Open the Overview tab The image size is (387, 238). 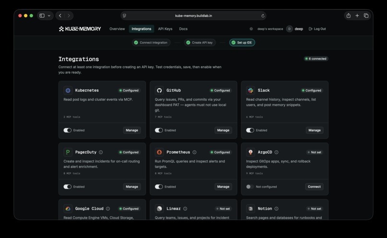tap(117, 29)
